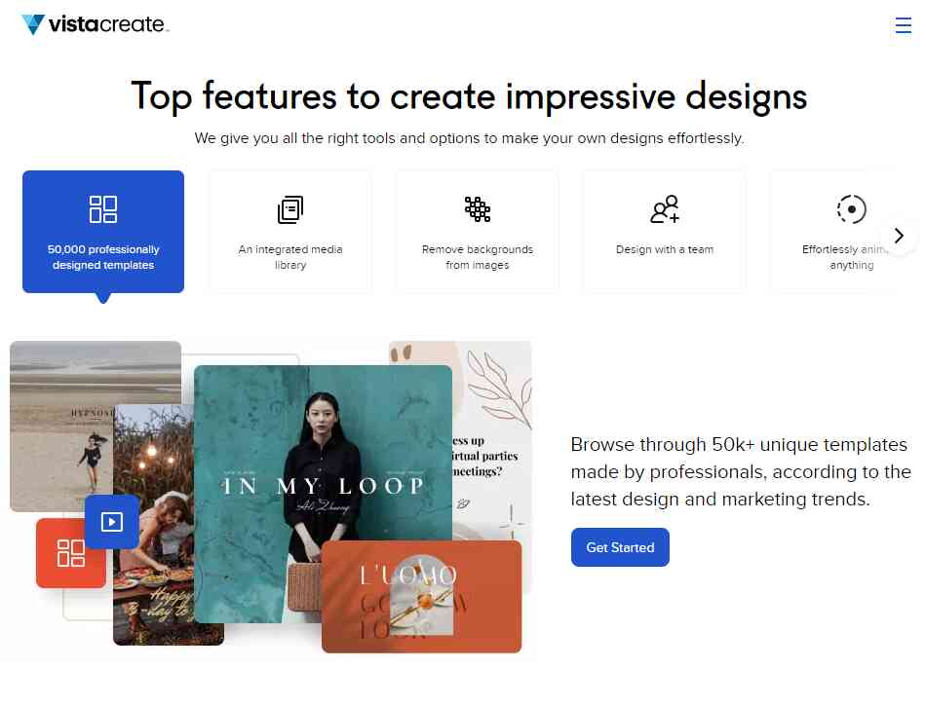Click the design with a team icon
This screenshot has height=706, width=926.
click(x=665, y=209)
